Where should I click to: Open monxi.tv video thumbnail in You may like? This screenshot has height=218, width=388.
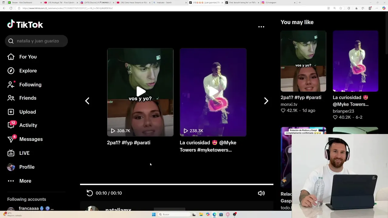click(303, 61)
